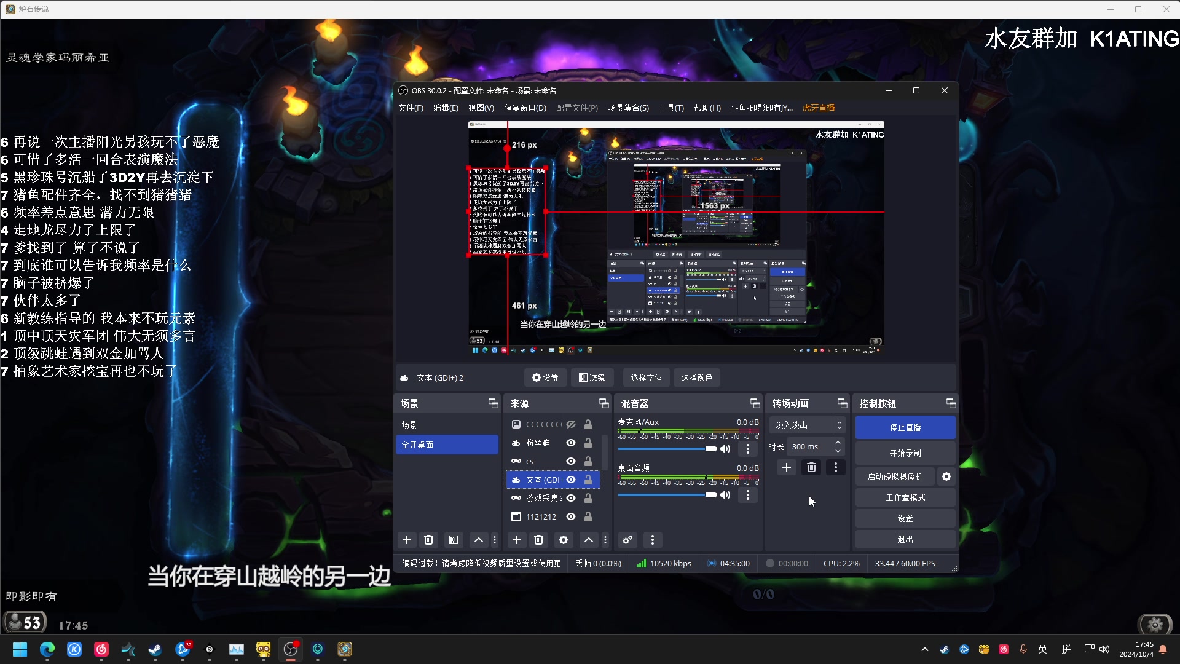1180x664 pixels.
Task: Open the 编辑(E) menu
Action: coord(446,108)
